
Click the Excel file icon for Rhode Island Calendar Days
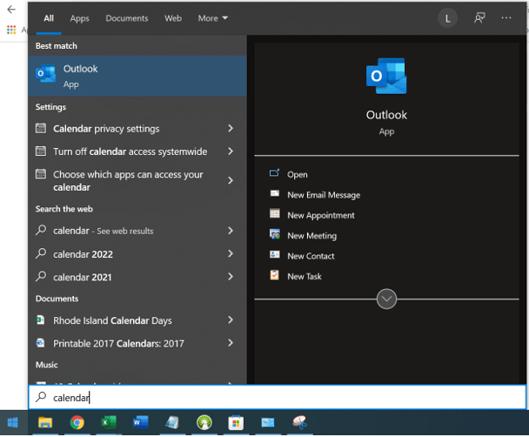click(41, 319)
